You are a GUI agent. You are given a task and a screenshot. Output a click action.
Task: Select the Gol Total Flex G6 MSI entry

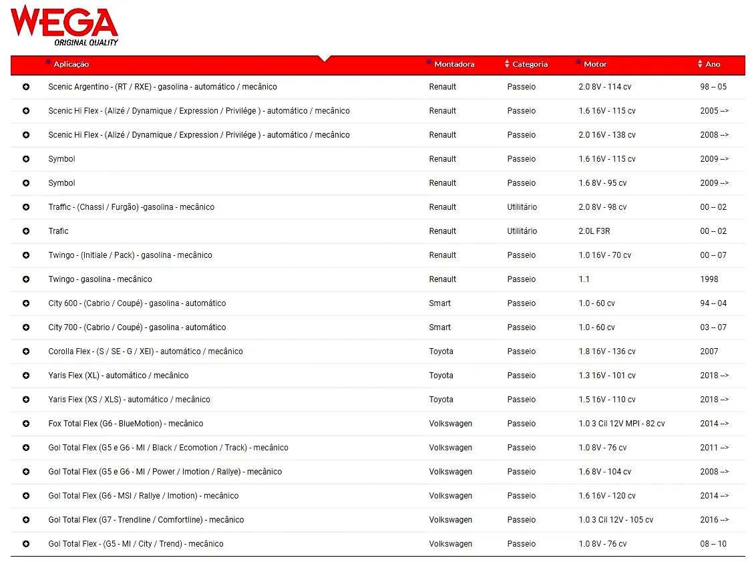[x=143, y=496]
